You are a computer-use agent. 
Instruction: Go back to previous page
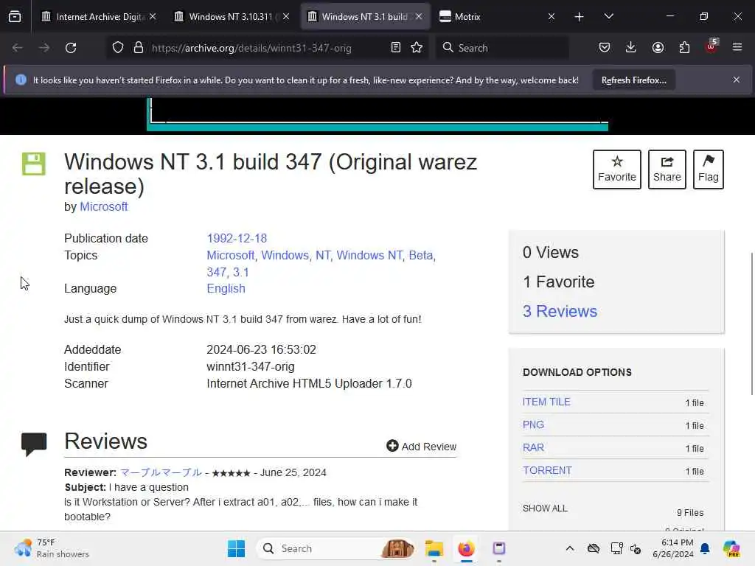pos(18,48)
